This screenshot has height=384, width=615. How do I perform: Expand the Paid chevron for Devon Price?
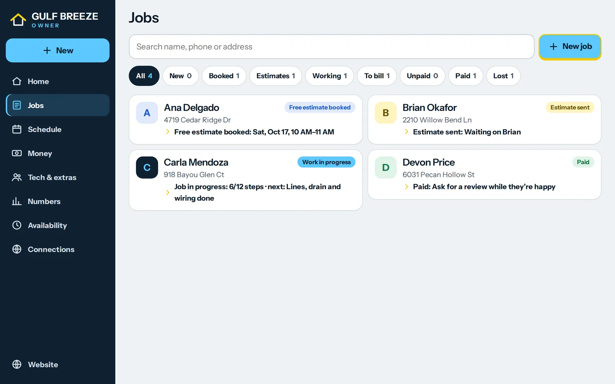[406, 187]
